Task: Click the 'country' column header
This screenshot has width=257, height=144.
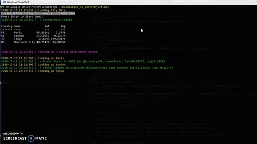Action: click(7, 26)
